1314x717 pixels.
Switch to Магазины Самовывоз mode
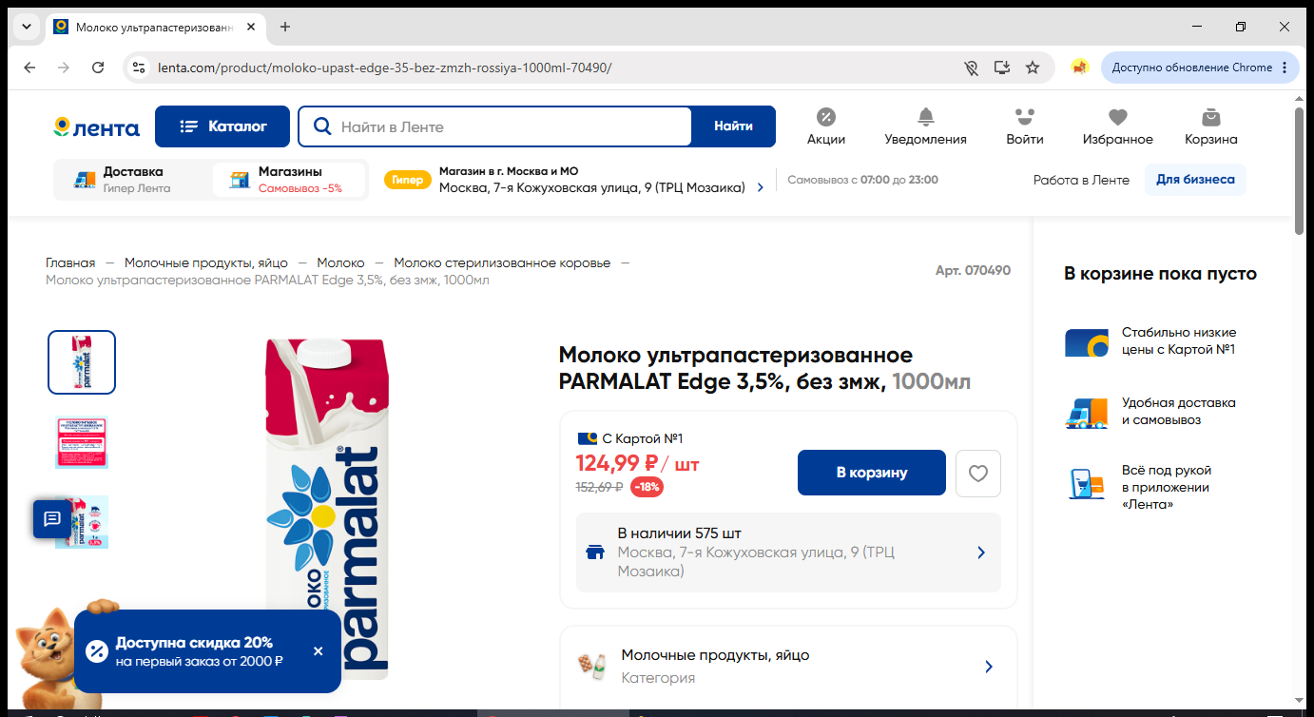tap(288, 180)
